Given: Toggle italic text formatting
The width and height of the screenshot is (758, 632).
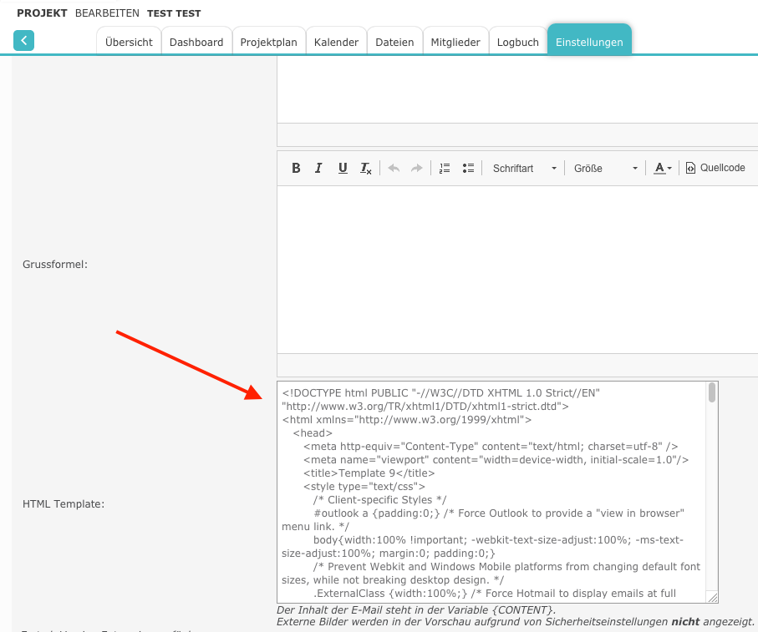Looking at the screenshot, I should coord(318,168).
